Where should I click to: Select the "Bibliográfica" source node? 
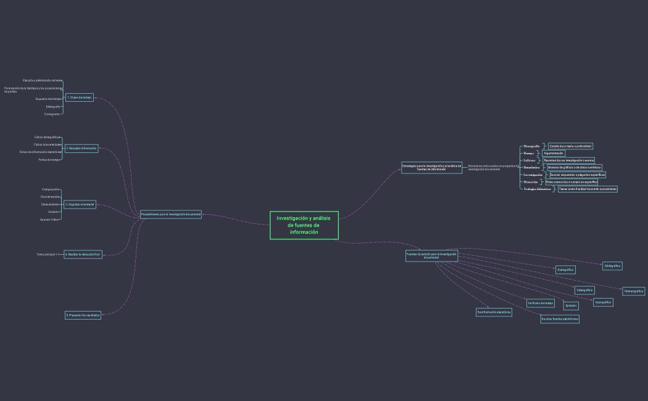coord(612,266)
